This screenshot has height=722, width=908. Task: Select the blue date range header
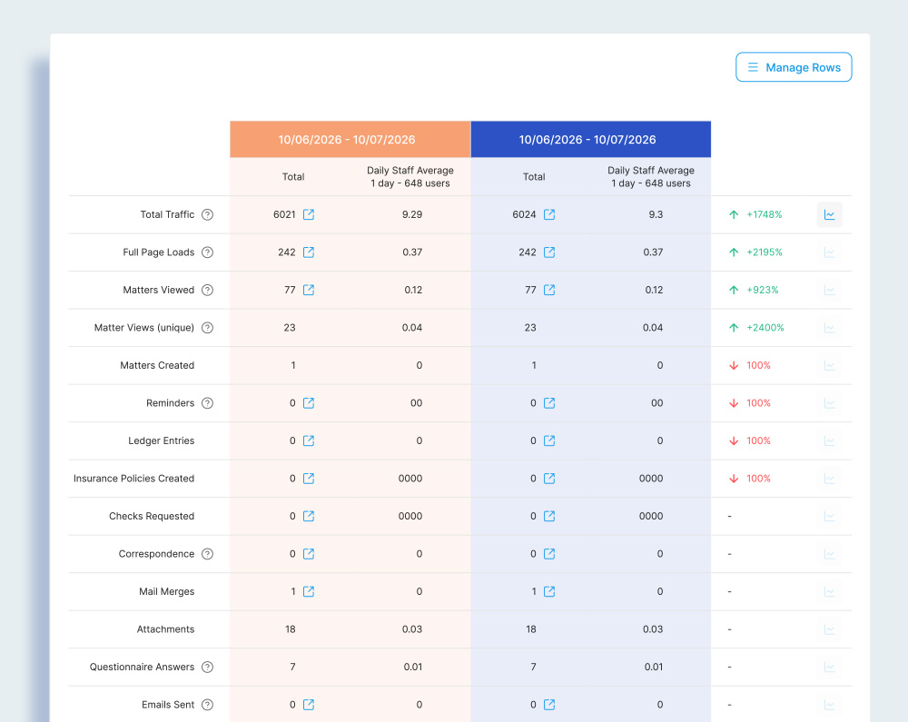click(x=590, y=140)
